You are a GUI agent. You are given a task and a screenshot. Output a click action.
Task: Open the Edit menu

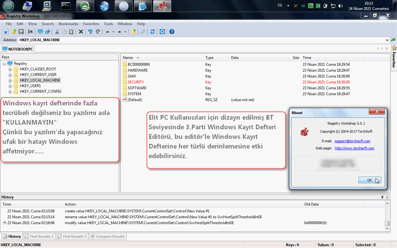pyautogui.click(x=20, y=24)
